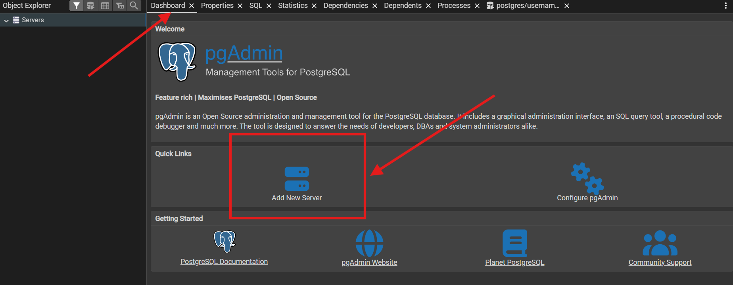Screen dimensions: 733x285
Task: Click the Object Explorer panel title
Action: coord(27,6)
